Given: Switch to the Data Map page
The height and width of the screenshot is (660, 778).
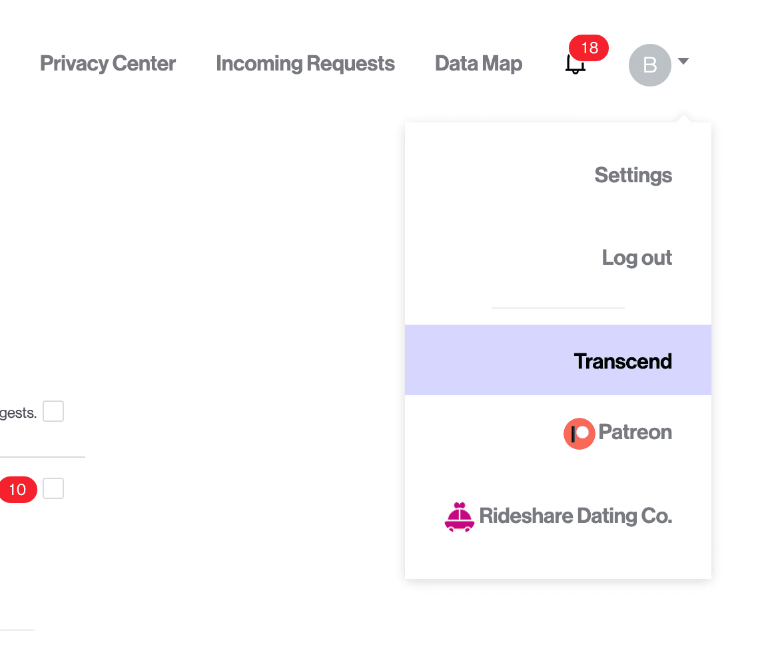Looking at the screenshot, I should click(x=478, y=64).
